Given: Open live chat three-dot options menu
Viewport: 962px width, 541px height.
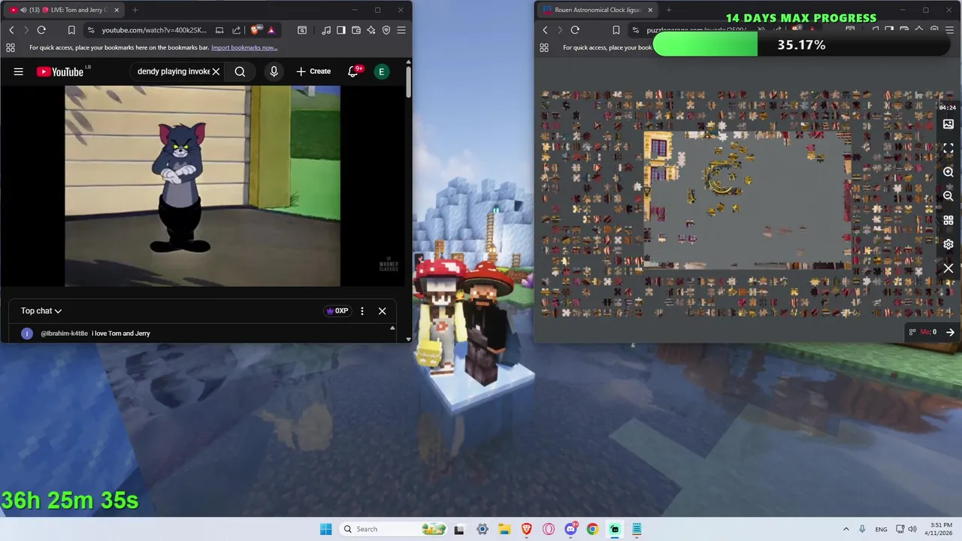Looking at the screenshot, I should (362, 310).
